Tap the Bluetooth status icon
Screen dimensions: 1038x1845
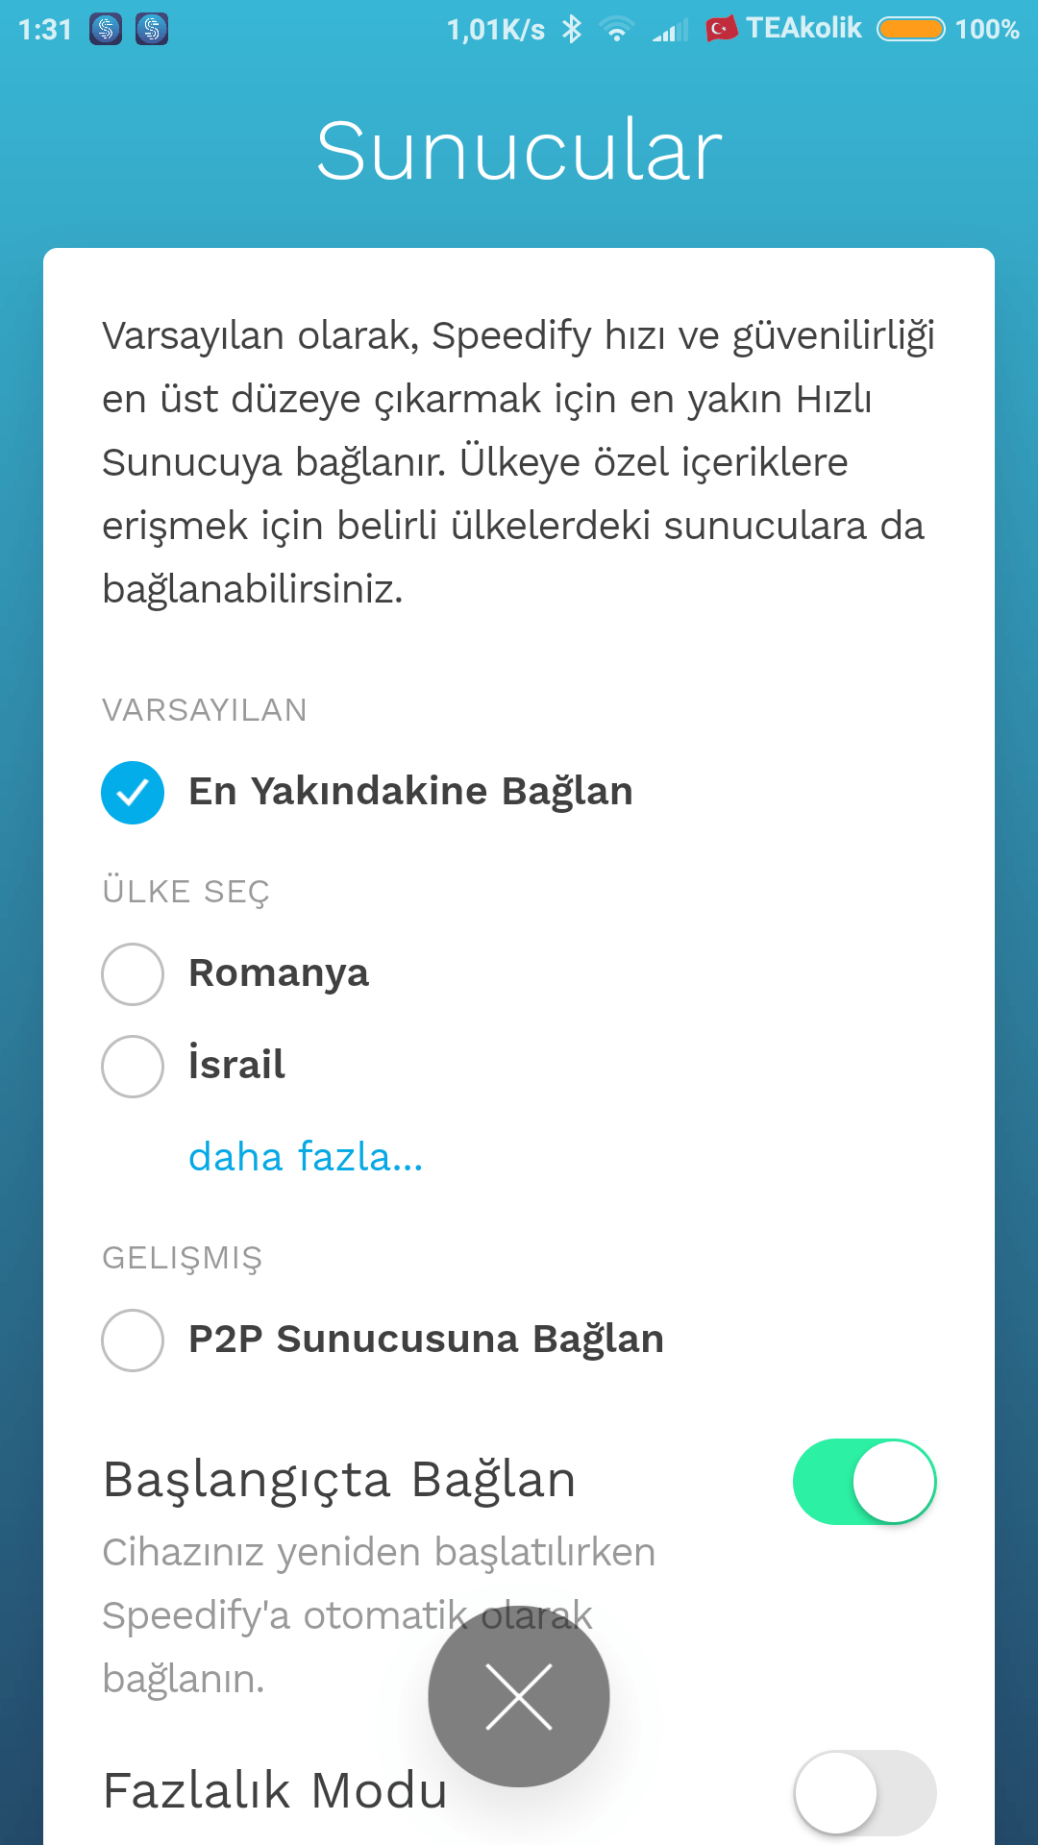[x=572, y=29]
